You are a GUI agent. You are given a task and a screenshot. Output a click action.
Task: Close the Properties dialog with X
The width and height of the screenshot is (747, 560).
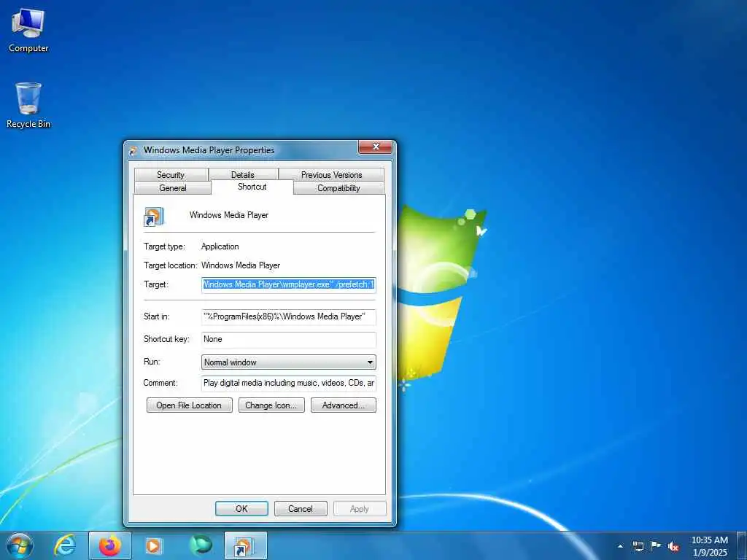[376, 147]
